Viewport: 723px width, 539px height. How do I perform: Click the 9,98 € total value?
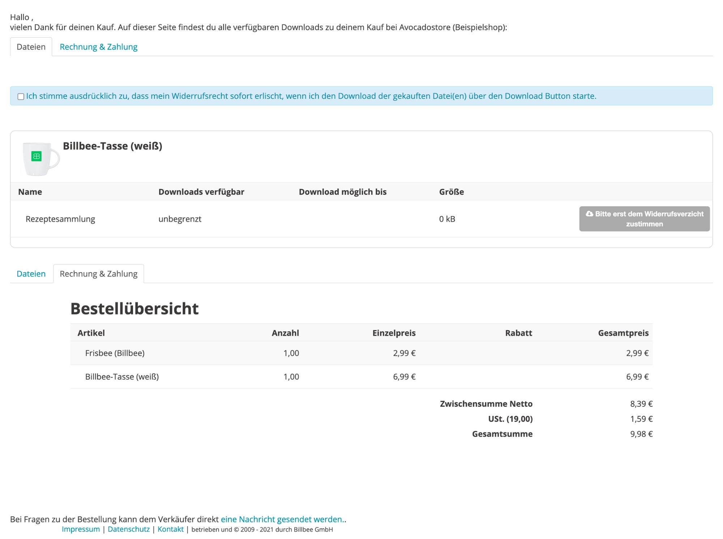(x=641, y=434)
